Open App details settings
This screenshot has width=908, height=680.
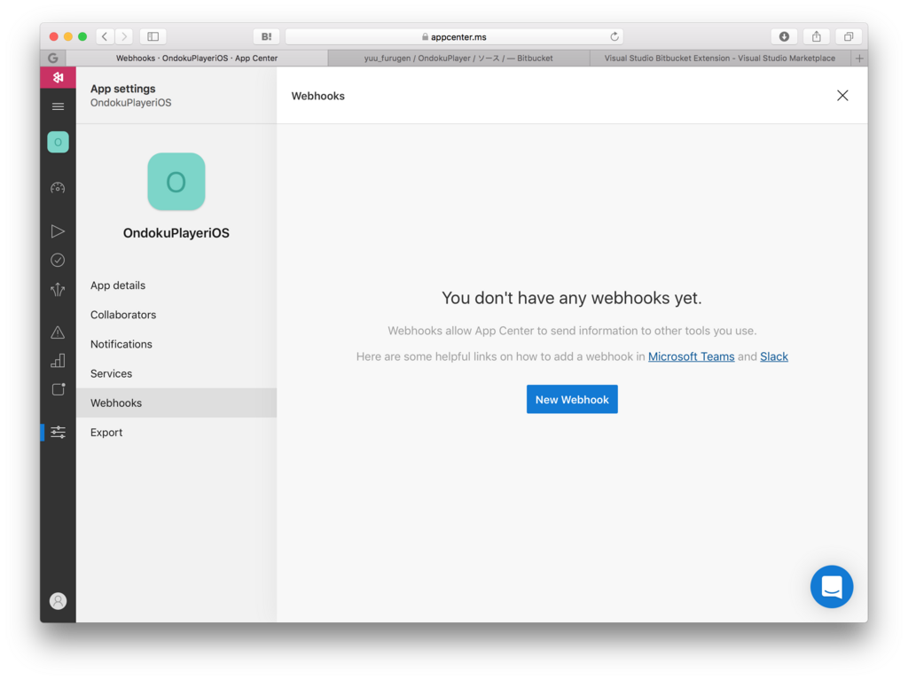pyautogui.click(x=176, y=285)
